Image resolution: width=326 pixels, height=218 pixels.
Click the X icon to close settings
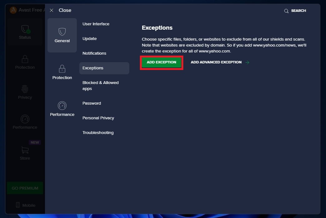point(52,10)
